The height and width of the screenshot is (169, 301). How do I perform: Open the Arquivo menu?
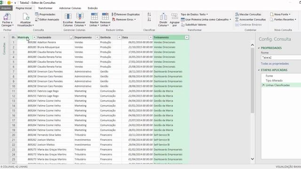click(x=6, y=8)
